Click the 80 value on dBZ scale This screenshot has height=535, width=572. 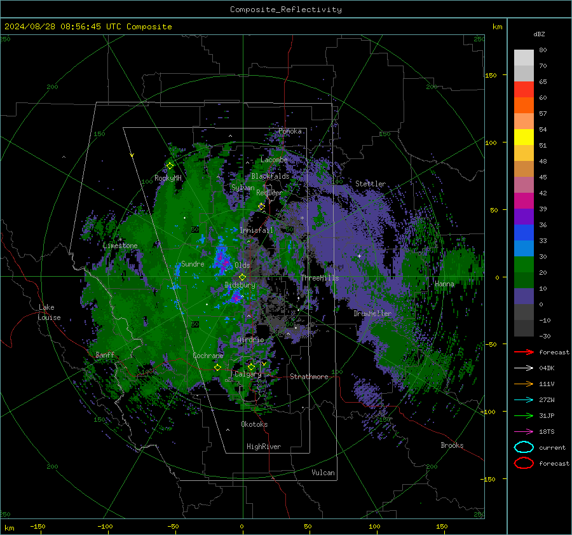(x=543, y=50)
